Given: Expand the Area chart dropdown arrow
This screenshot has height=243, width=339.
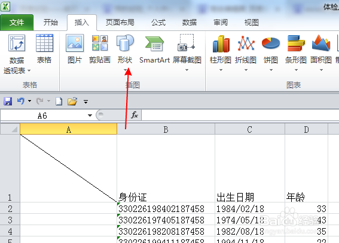Looking at the screenshot, I should (x=321, y=70).
